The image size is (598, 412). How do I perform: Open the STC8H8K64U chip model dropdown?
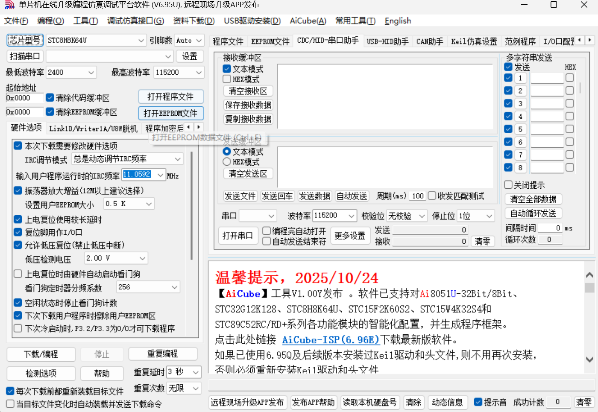[x=142, y=40]
